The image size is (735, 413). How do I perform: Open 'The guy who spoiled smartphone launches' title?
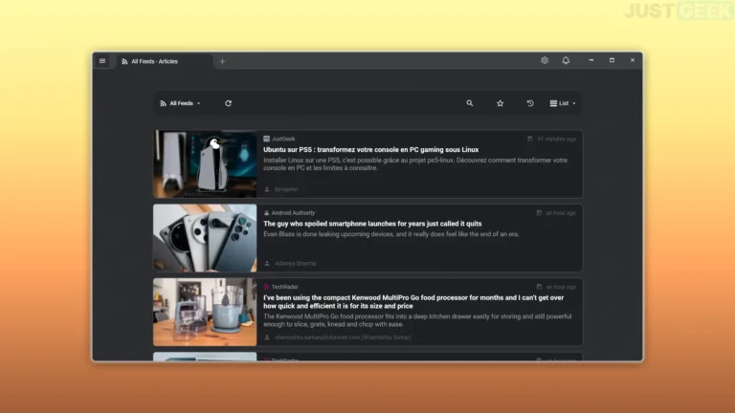pos(372,224)
